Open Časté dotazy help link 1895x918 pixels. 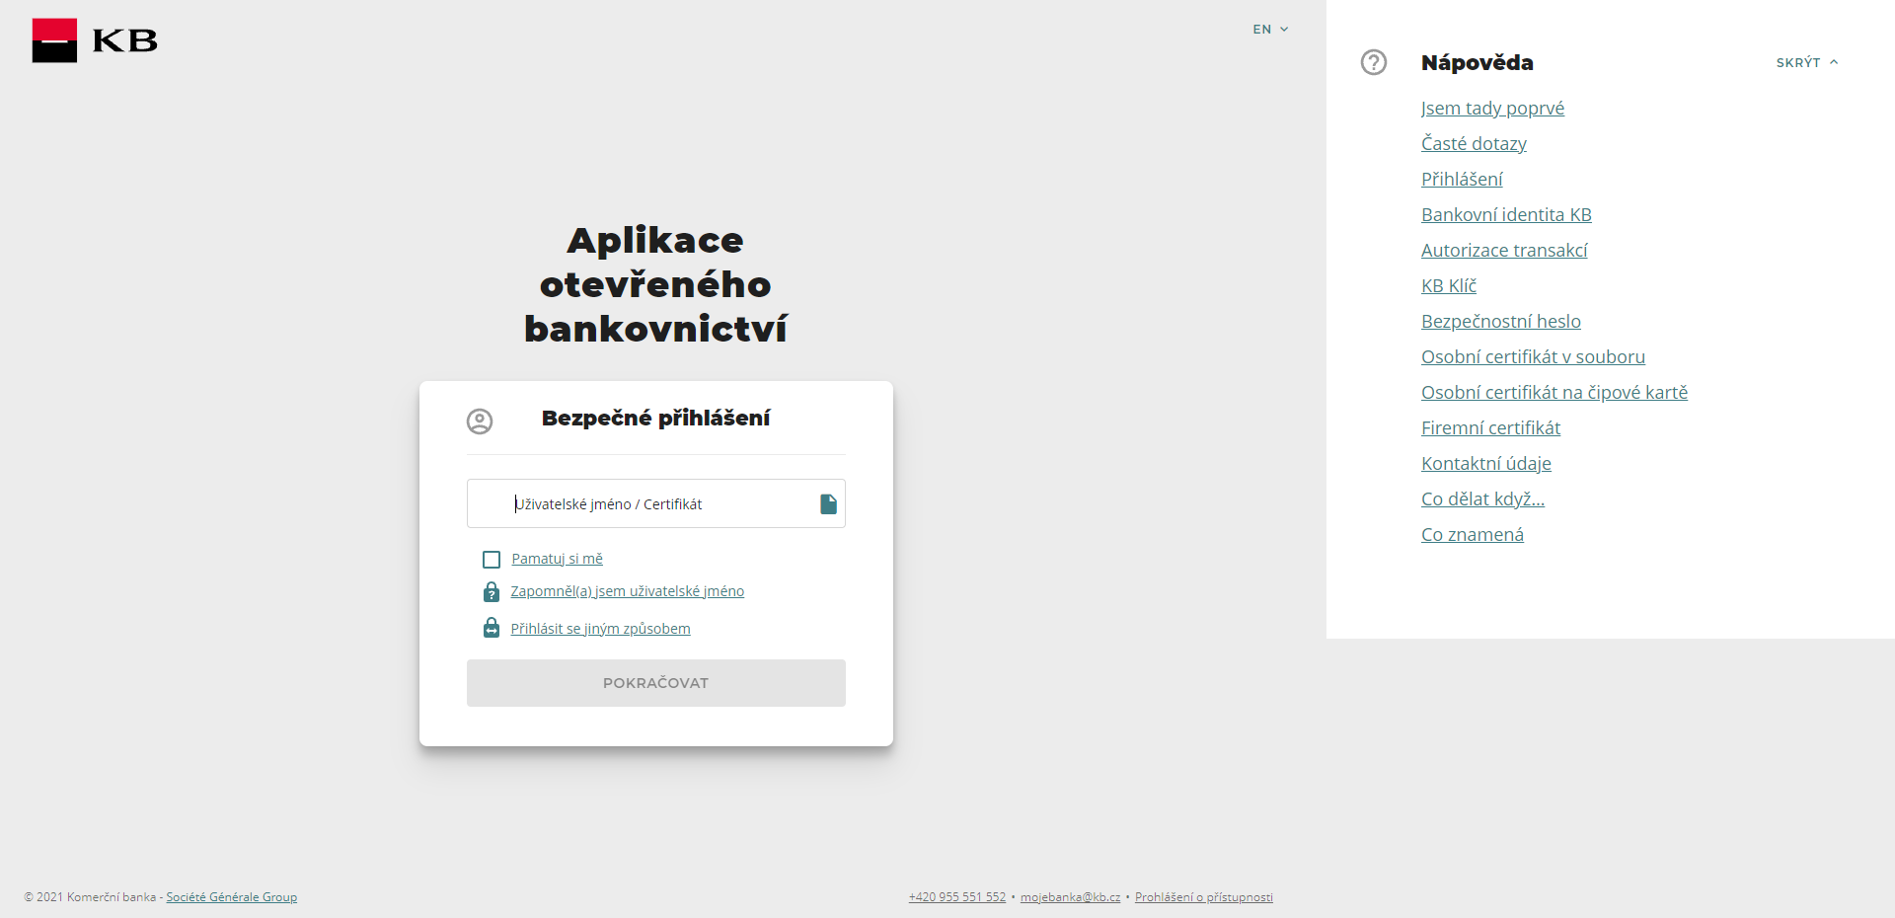coord(1474,143)
